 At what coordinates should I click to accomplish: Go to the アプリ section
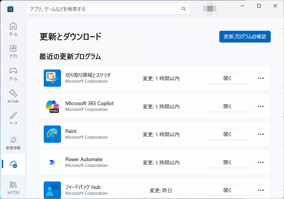pos(13,51)
